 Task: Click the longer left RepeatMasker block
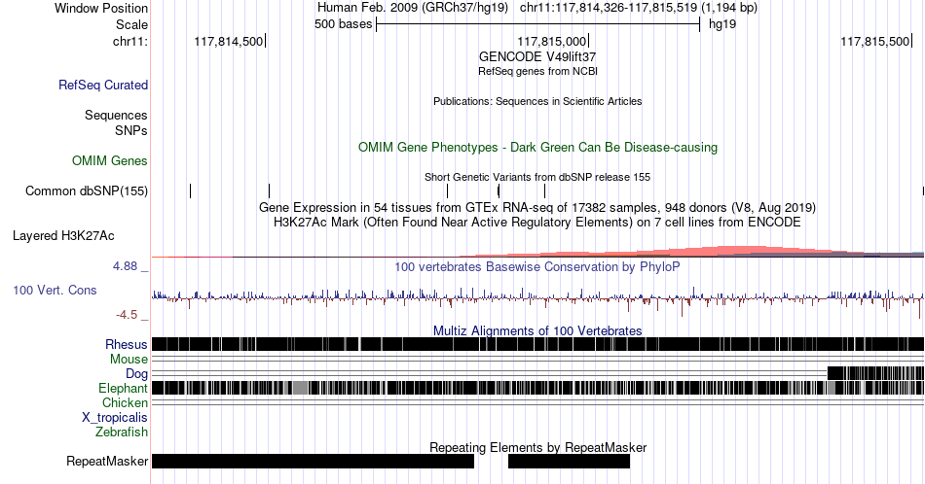click(313, 461)
